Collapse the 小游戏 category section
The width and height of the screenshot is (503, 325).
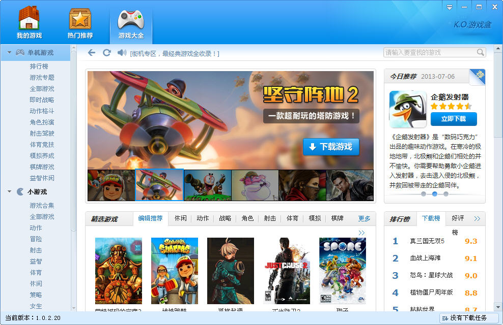(9, 191)
